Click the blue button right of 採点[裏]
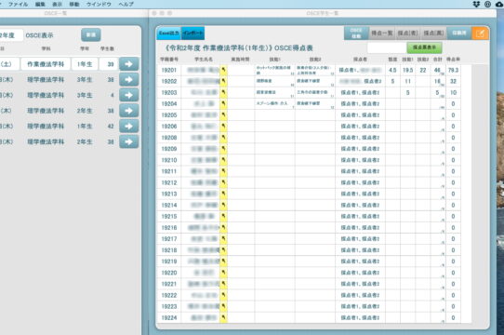The width and height of the screenshot is (504, 335). tap(459, 33)
